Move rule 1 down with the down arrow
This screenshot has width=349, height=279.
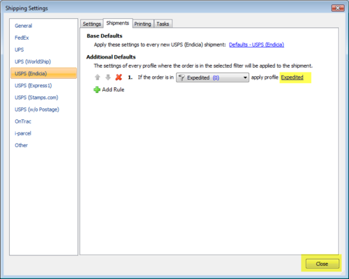pos(108,77)
